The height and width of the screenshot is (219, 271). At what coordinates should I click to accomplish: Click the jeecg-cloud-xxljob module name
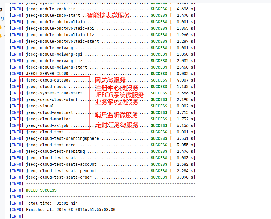47,126
